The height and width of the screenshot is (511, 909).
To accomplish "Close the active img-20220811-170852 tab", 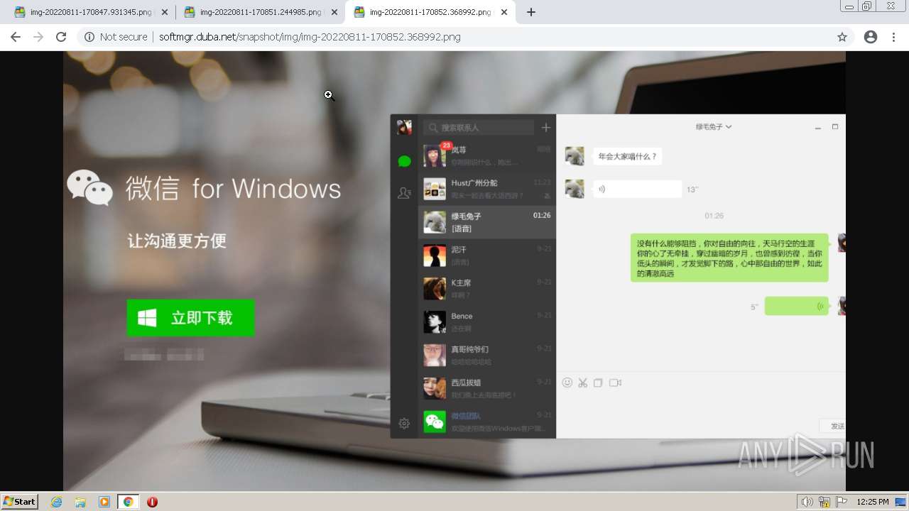I will coord(504,12).
